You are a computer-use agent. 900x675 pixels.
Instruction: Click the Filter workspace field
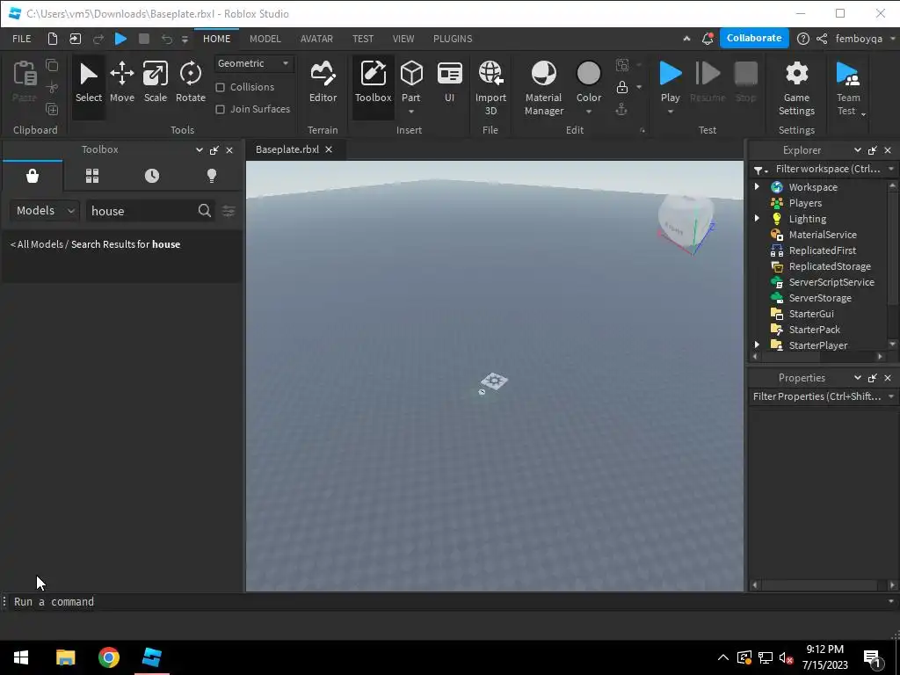click(x=828, y=169)
